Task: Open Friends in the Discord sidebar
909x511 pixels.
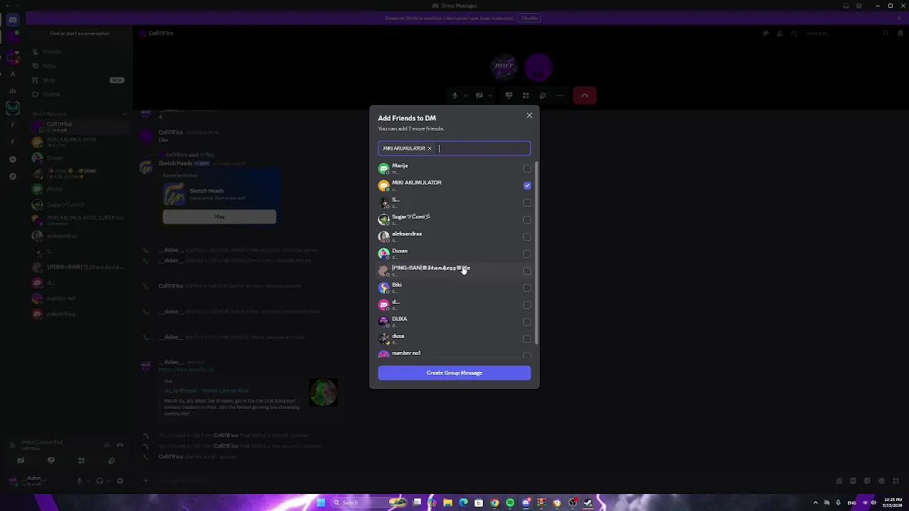Action: coord(78,52)
